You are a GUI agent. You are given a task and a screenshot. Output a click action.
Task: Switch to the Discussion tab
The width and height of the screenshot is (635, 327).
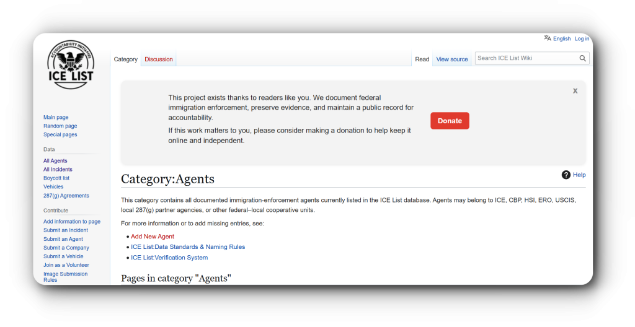(159, 59)
